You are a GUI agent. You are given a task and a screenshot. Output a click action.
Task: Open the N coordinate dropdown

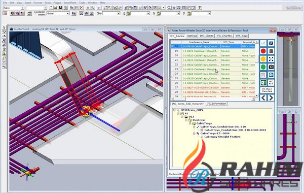point(178,13)
